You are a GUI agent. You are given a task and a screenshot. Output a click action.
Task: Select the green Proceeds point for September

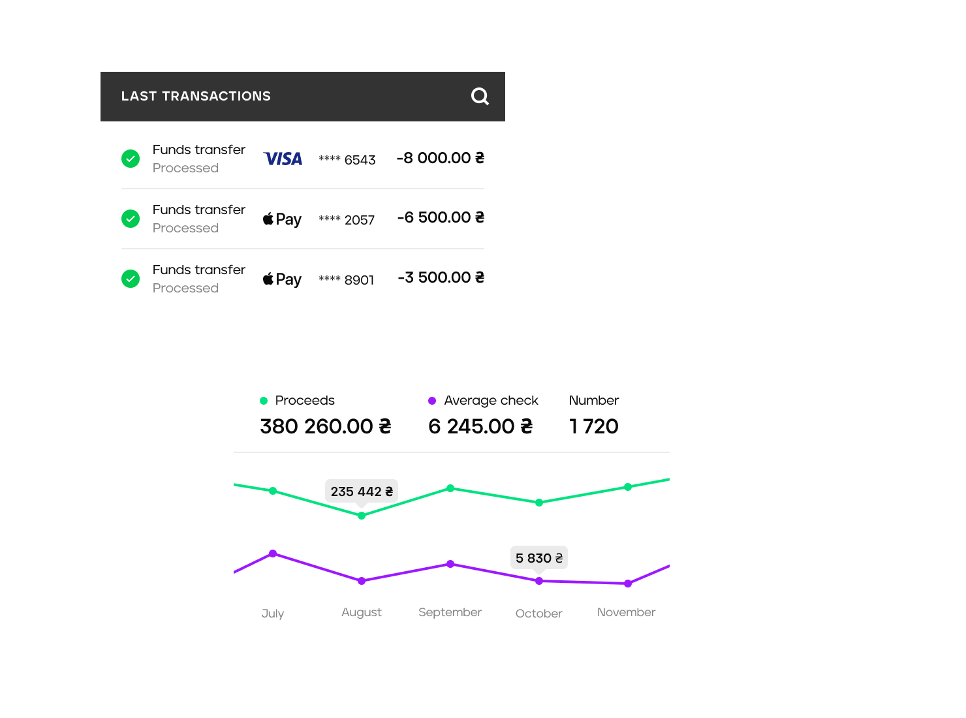(x=450, y=488)
